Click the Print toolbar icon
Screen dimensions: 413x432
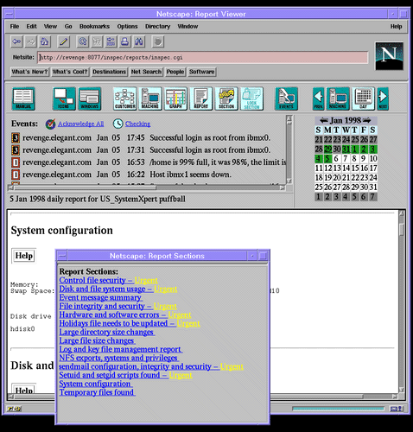pyautogui.click(x=124, y=41)
